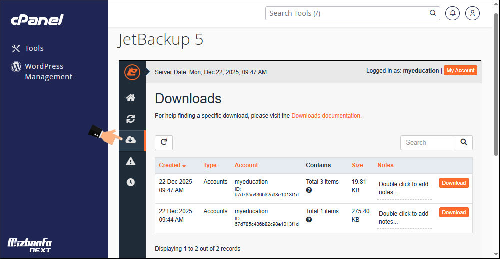Sort the table by Account column
Viewport: 500px width, 259px height.
[246, 165]
